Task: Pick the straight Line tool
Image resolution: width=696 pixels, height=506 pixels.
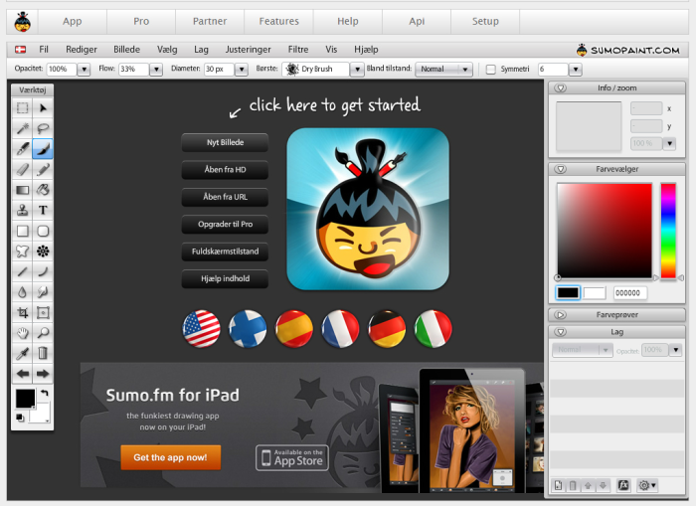Action: point(22,271)
